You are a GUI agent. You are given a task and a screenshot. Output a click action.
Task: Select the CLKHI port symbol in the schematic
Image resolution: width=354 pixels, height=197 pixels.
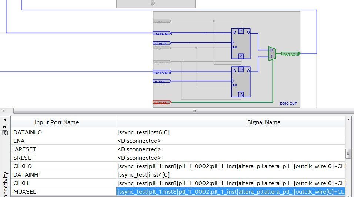(x=162, y=81)
